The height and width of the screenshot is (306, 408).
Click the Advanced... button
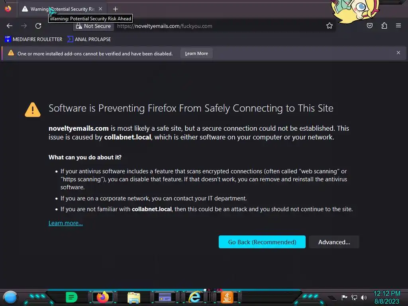pyautogui.click(x=334, y=242)
